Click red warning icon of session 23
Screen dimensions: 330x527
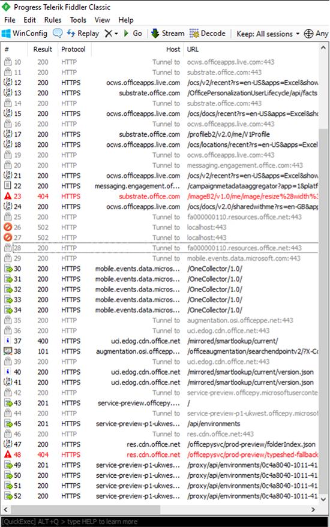point(8,196)
